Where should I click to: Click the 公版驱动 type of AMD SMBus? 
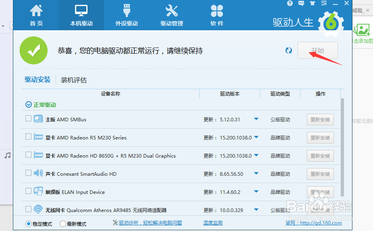click(280, 120)
